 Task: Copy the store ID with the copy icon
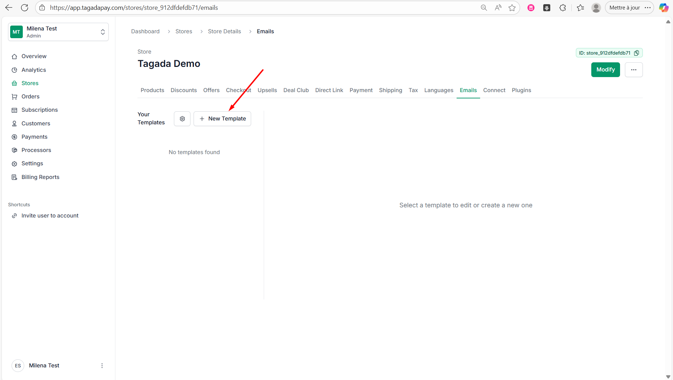click(x=637, y=53)
